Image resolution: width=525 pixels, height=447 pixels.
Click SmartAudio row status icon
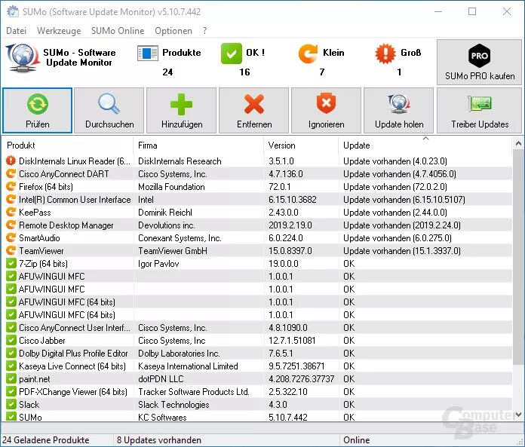coord(11,238)
